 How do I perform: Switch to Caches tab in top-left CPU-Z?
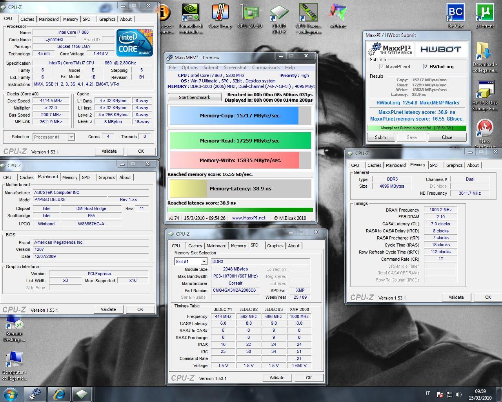tap(27, 19)
